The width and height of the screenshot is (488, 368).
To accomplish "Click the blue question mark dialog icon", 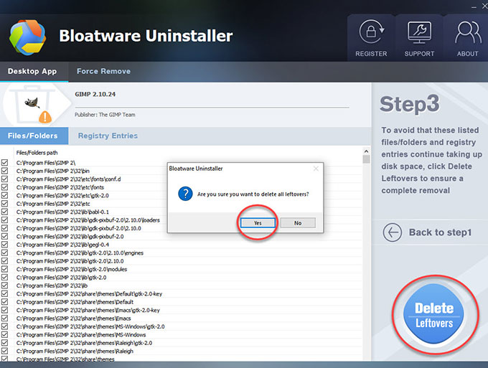I will coord(185,194).
